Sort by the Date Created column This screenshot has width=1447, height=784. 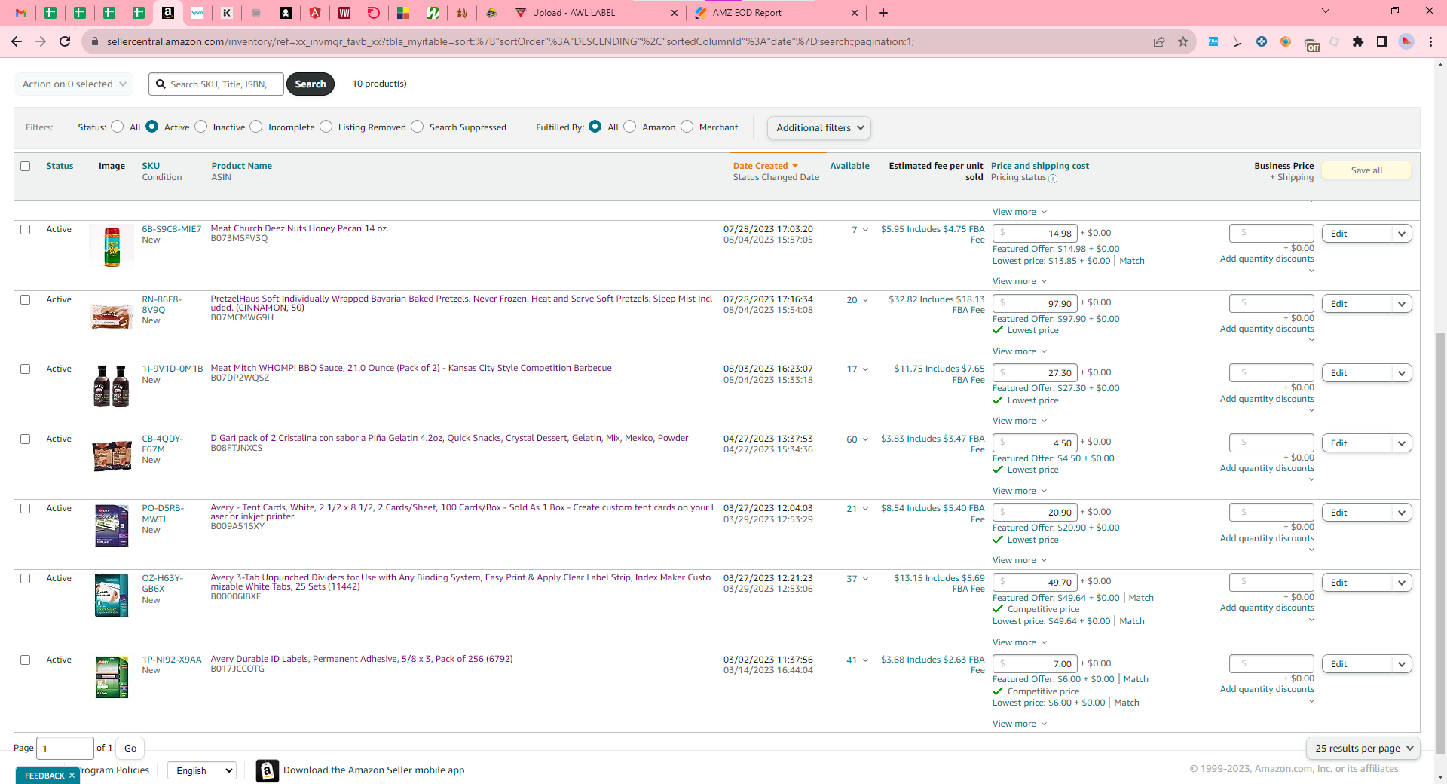click(765, 166)
